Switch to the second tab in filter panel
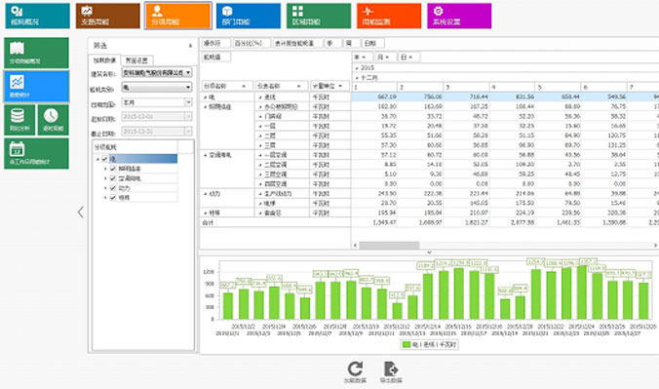This screenshot has height=389, width=659. click(136, 60)
